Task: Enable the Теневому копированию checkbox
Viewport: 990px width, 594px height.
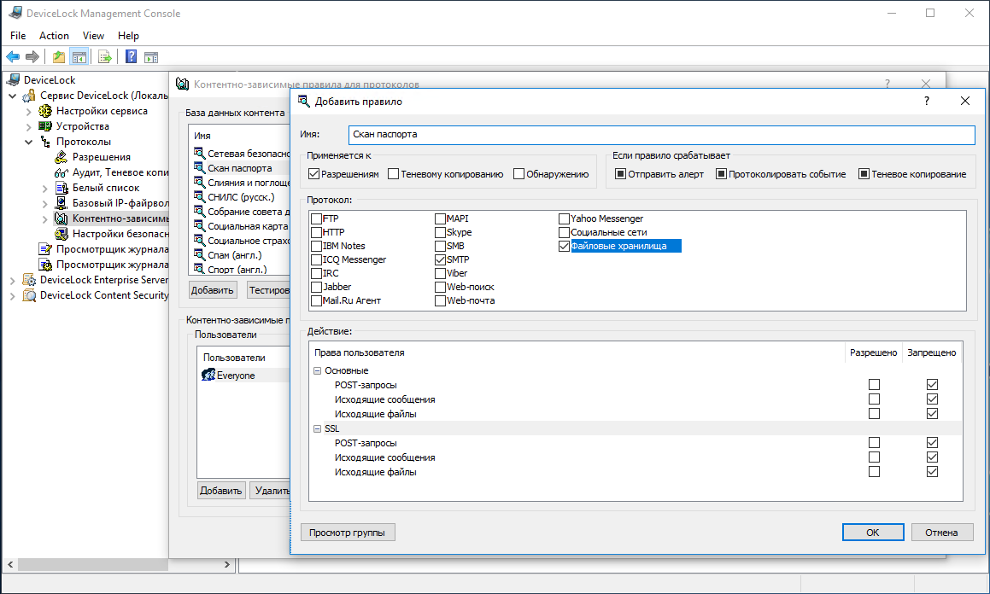Action: point(393,174)
